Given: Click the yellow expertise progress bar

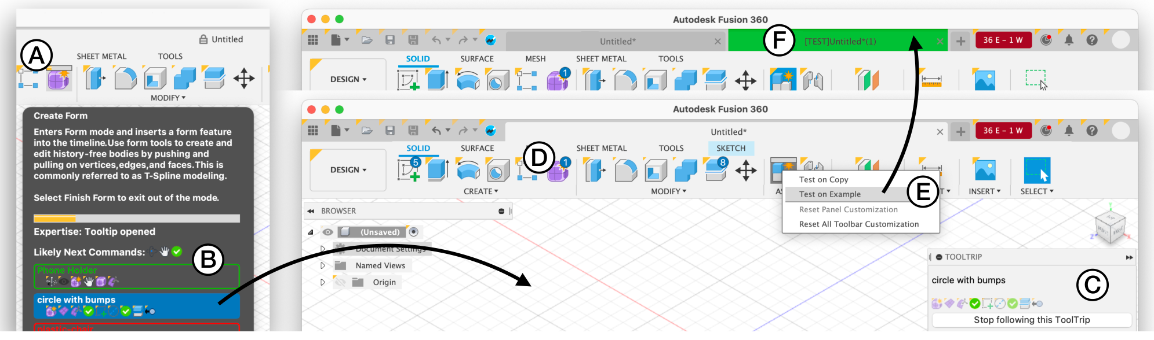Looking at the screenshot, I should click(x=137, y=218).
